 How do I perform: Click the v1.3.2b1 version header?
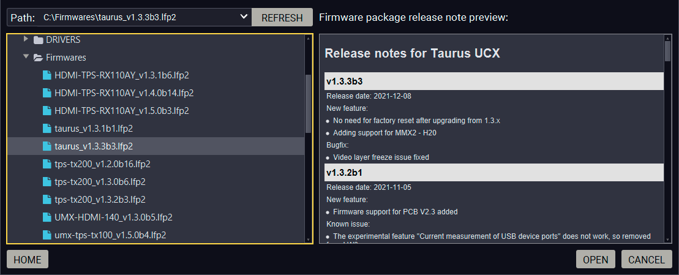[494, 172]
